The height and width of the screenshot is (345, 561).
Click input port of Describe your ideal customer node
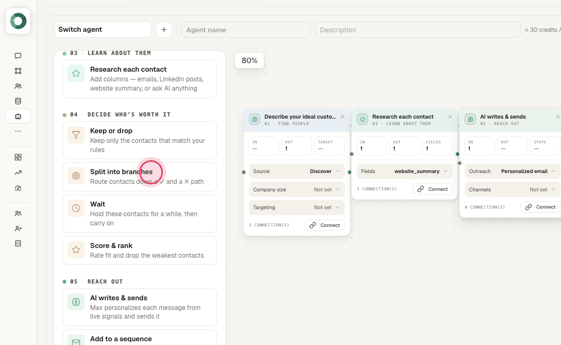click(x=244, y=172)
